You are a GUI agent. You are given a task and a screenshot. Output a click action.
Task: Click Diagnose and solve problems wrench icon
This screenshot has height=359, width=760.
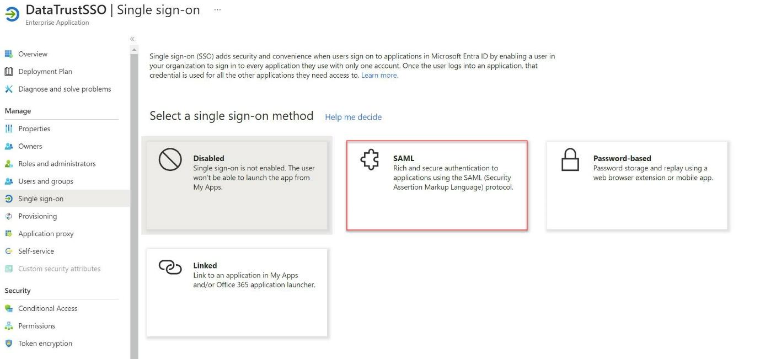tap(8, 89)
